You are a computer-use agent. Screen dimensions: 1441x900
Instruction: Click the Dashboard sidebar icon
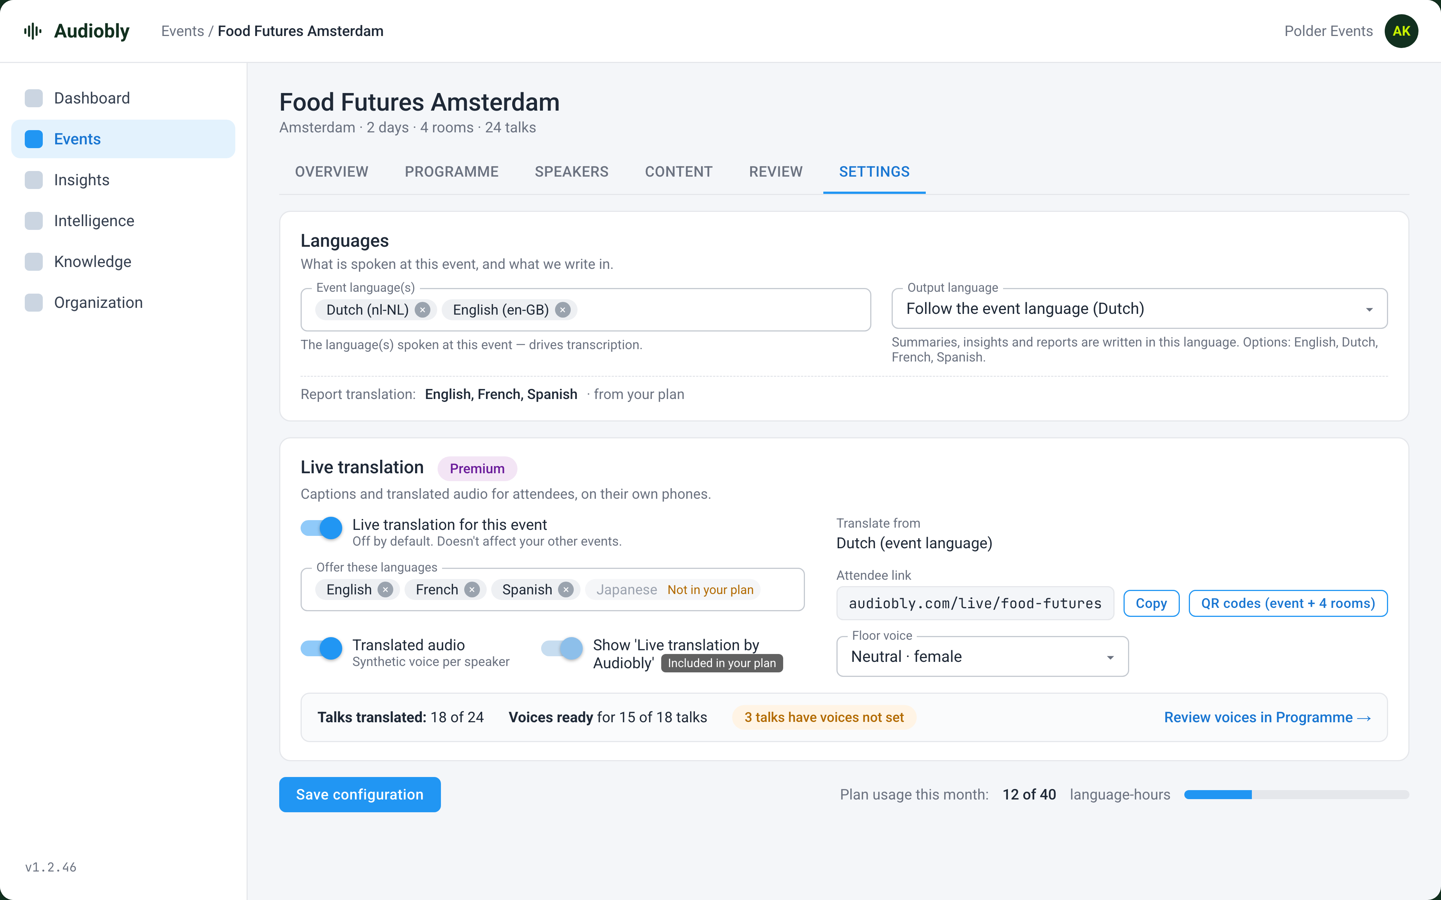[34, 98]
